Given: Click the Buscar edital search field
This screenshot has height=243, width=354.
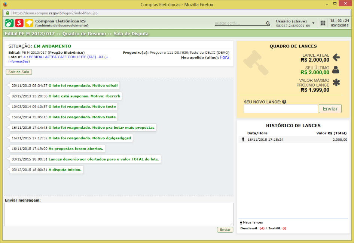Looking at the screenshot, I should tap(239, 23).
